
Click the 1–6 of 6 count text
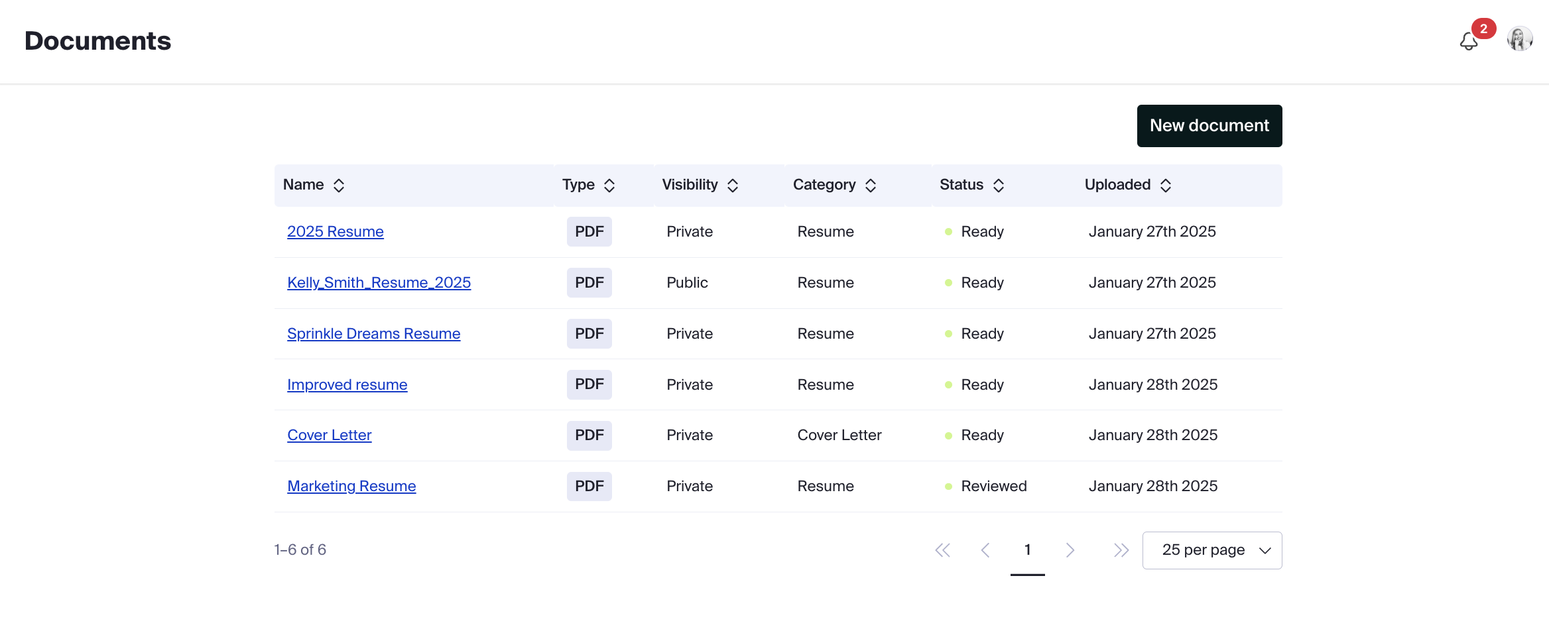300,550
